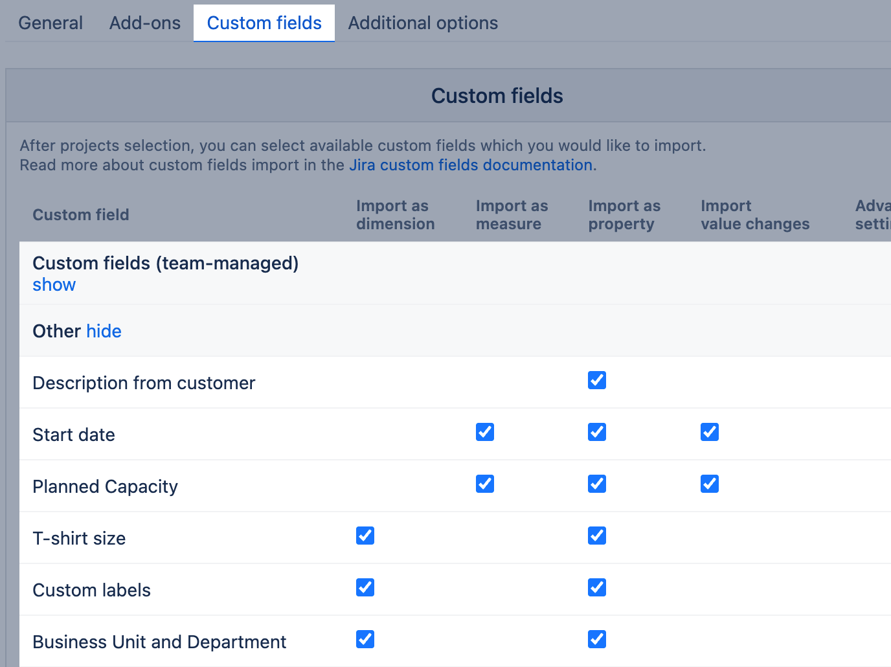Uncheck Planned Capacity import as measure
The image size is (891, 667).
(x=485, y=484)
